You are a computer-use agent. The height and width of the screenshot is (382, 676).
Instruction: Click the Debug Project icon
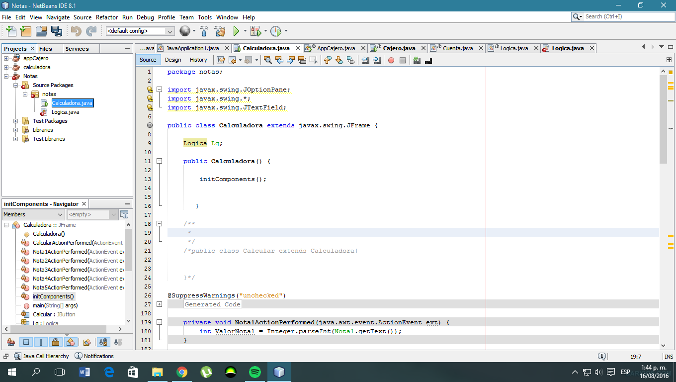pos(255,31)
